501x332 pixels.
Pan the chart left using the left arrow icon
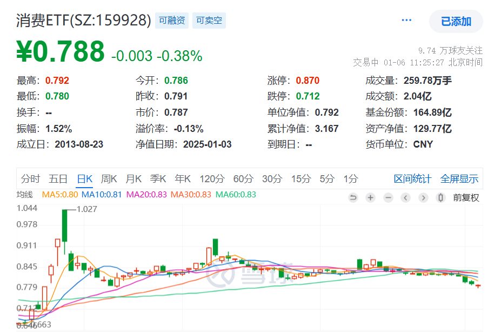point(405,197)
